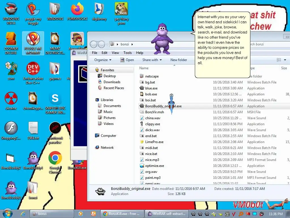
Task: Click the Windows Start button
Action: 8,213
